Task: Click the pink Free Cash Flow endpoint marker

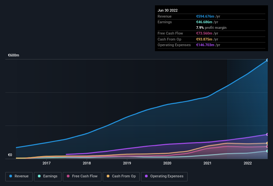Action: (x=267, y=146)
